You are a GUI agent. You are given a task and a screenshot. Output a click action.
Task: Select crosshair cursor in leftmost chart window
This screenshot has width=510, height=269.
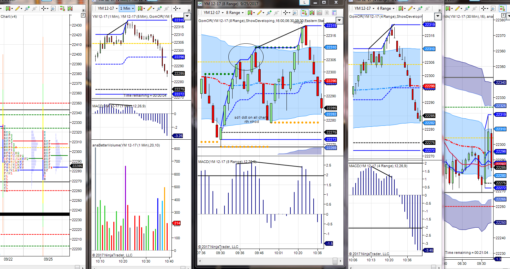(45, 8)
